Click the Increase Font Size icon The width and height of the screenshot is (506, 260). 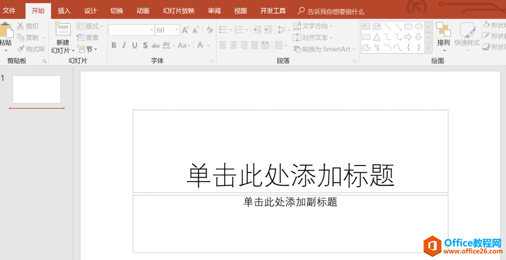click(185, 30)
